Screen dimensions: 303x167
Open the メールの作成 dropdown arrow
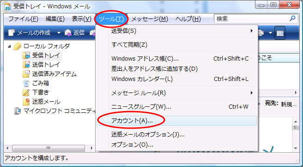pyautogui.click(x=59, y=33)
